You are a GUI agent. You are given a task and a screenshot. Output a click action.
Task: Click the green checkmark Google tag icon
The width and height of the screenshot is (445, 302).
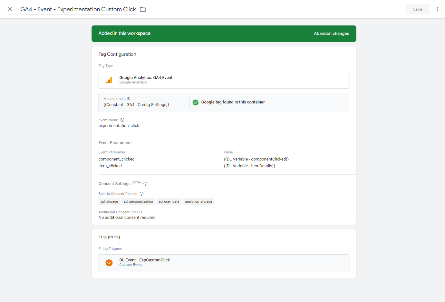[196, 102]
